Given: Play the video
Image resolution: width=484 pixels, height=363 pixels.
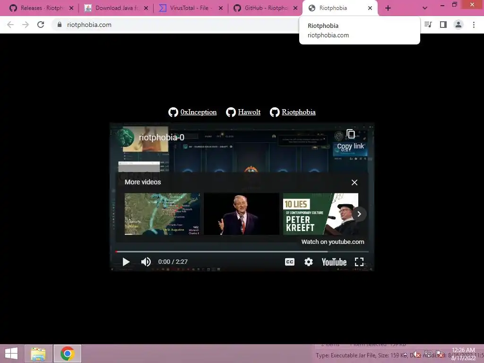Looking at the screenshot, I should 126,262.
